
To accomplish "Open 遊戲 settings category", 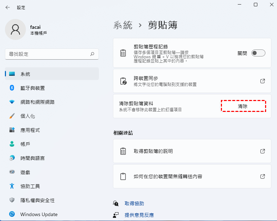I will point(25,172).
